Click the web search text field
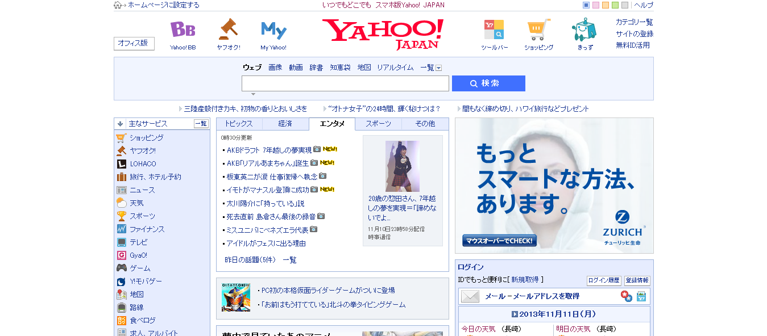The height and width of the screenshot is (336, 767). [345, 83]
